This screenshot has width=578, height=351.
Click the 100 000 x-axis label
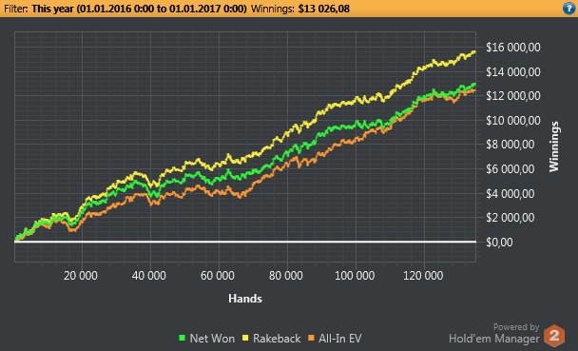pos(355,276)
